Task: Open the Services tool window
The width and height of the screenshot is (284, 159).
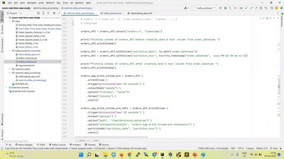Action: point(104,144)
